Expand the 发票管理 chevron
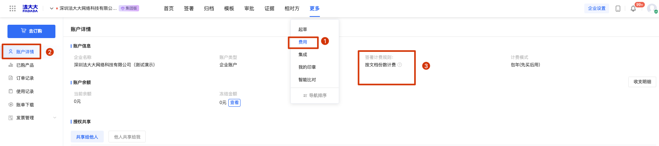 point(55,118)
